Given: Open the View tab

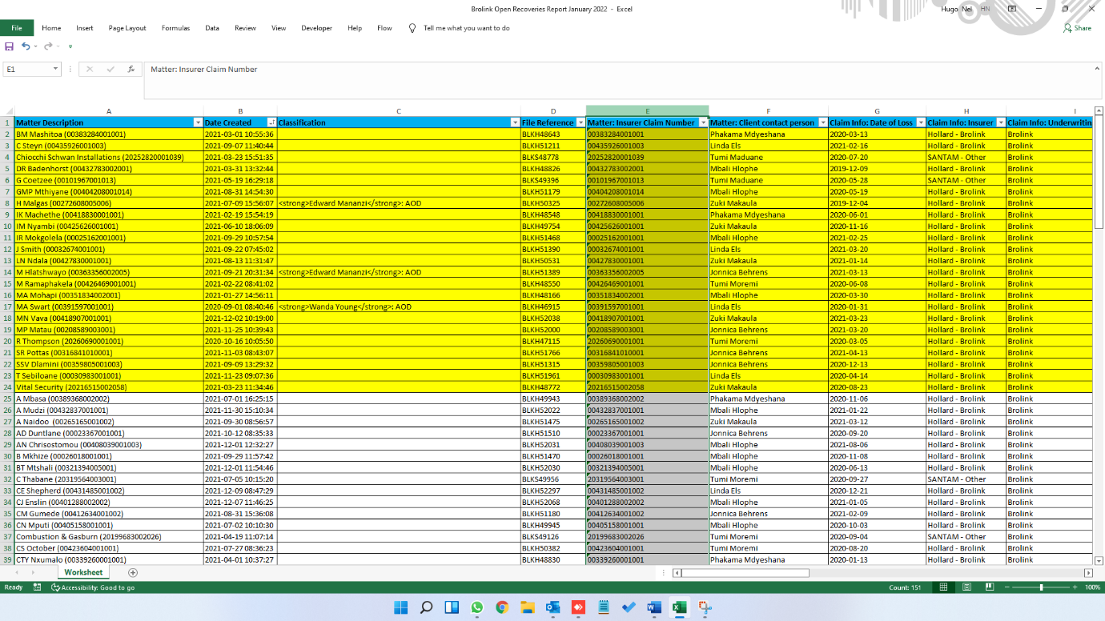Looking at the screenshot, I should point(279,28).
